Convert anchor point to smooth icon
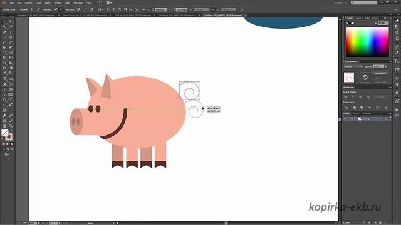 click(x=38, y=10)
